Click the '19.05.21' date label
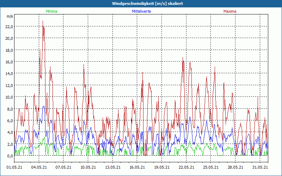The height and width of the screenshot is (176, 282). 162,167
